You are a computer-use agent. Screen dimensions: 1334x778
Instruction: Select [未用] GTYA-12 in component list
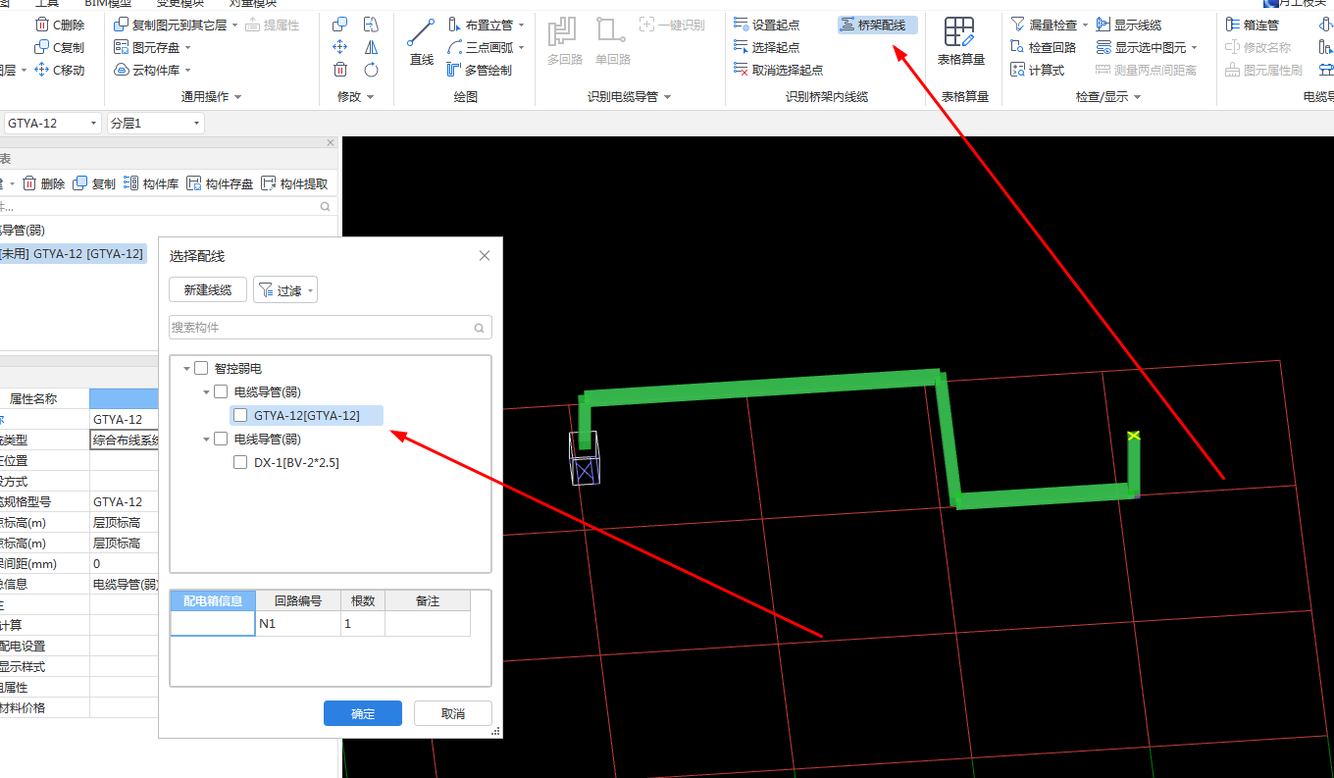coord(72,254)
